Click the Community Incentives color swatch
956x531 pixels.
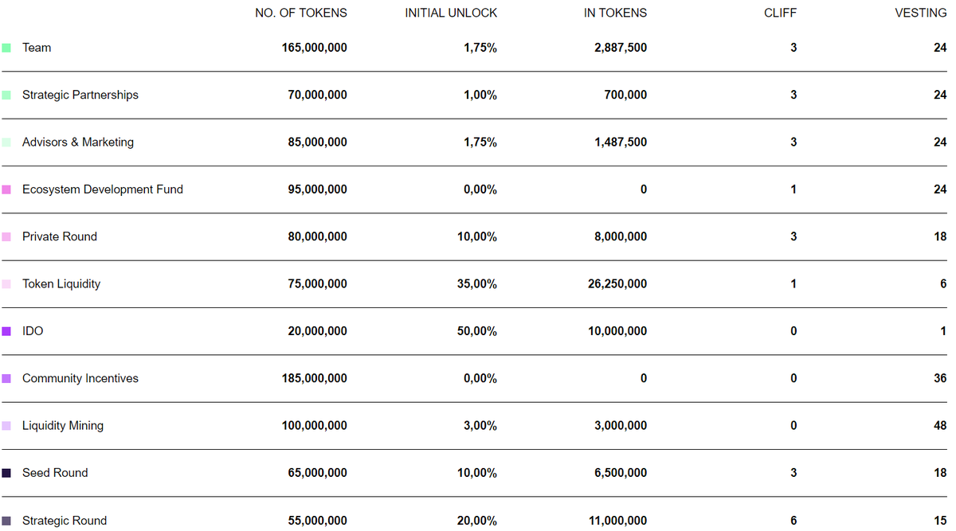(x=6, y=378)
